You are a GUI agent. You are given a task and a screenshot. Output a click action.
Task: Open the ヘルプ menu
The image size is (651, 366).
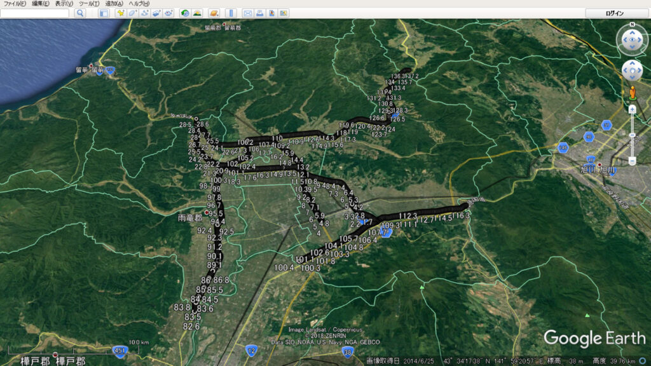pos(139,4)
